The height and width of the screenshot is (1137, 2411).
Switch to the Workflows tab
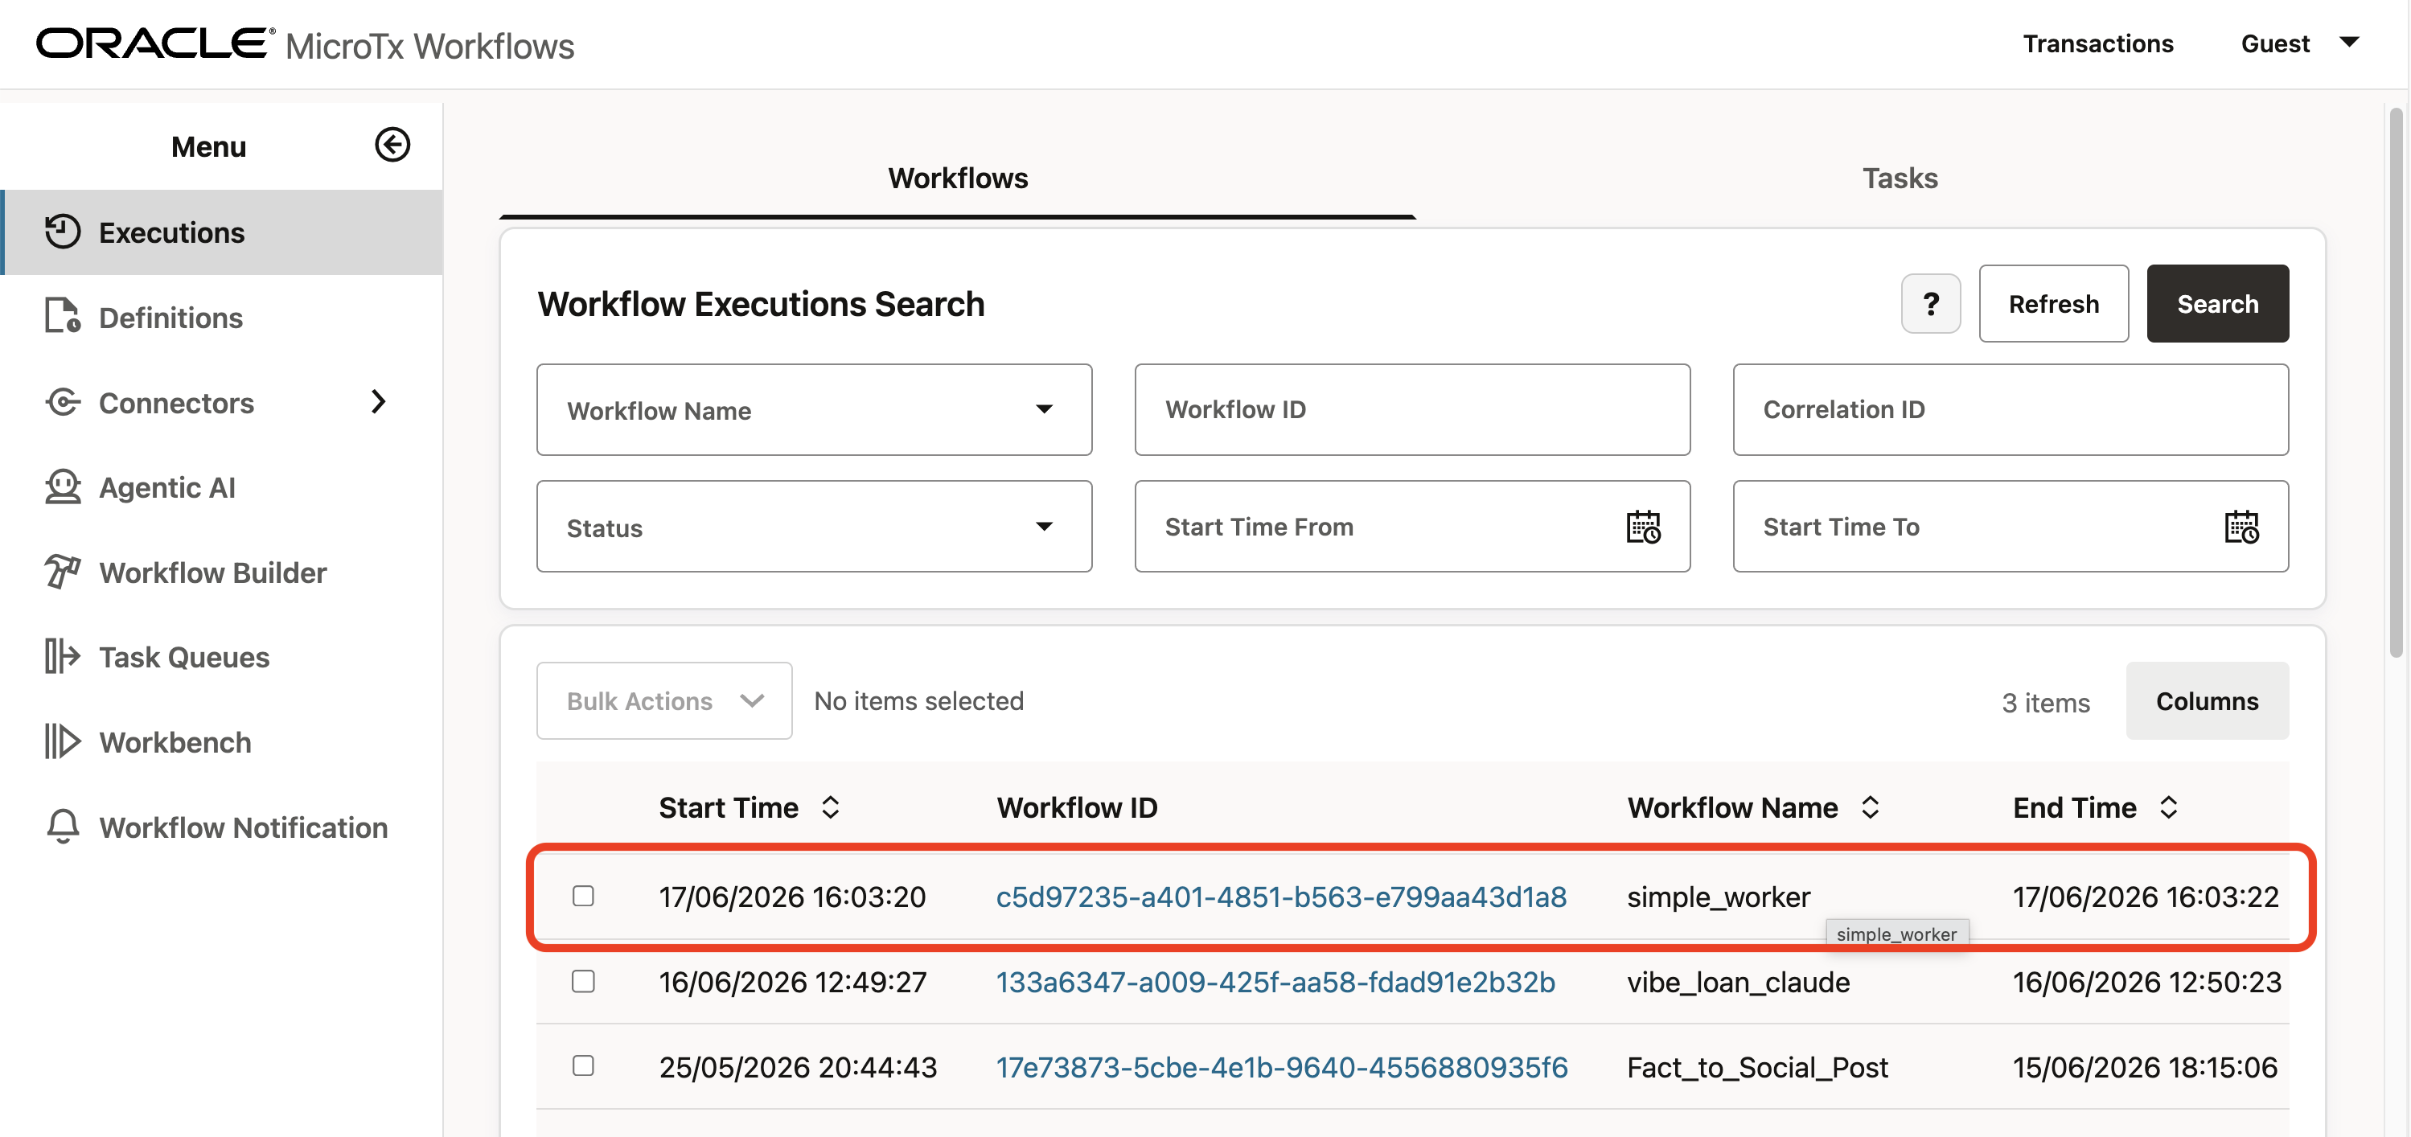(x=958, y=179)
